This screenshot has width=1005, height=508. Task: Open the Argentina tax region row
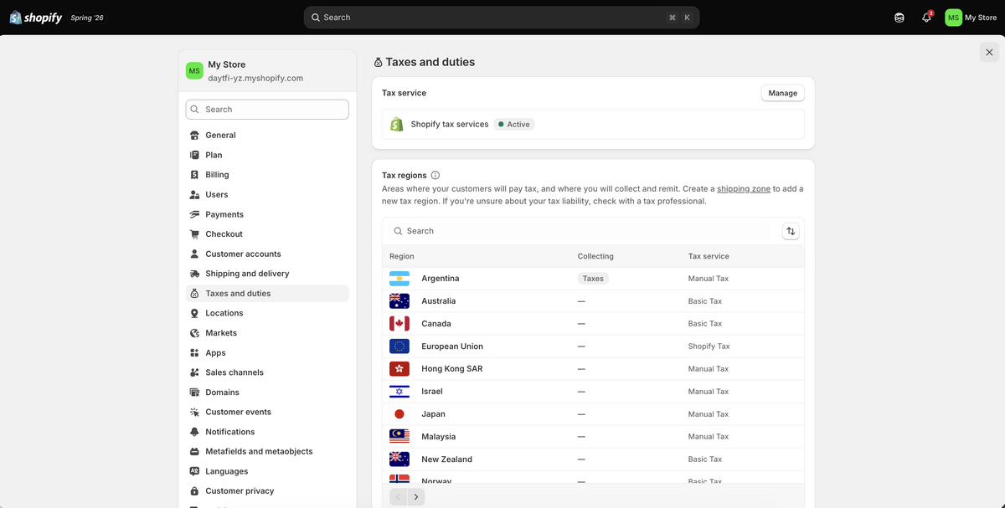[x=593, y=279]
